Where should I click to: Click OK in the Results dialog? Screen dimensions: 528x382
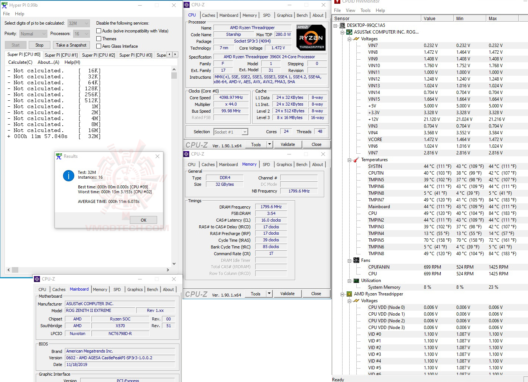(x=143, y=220)
